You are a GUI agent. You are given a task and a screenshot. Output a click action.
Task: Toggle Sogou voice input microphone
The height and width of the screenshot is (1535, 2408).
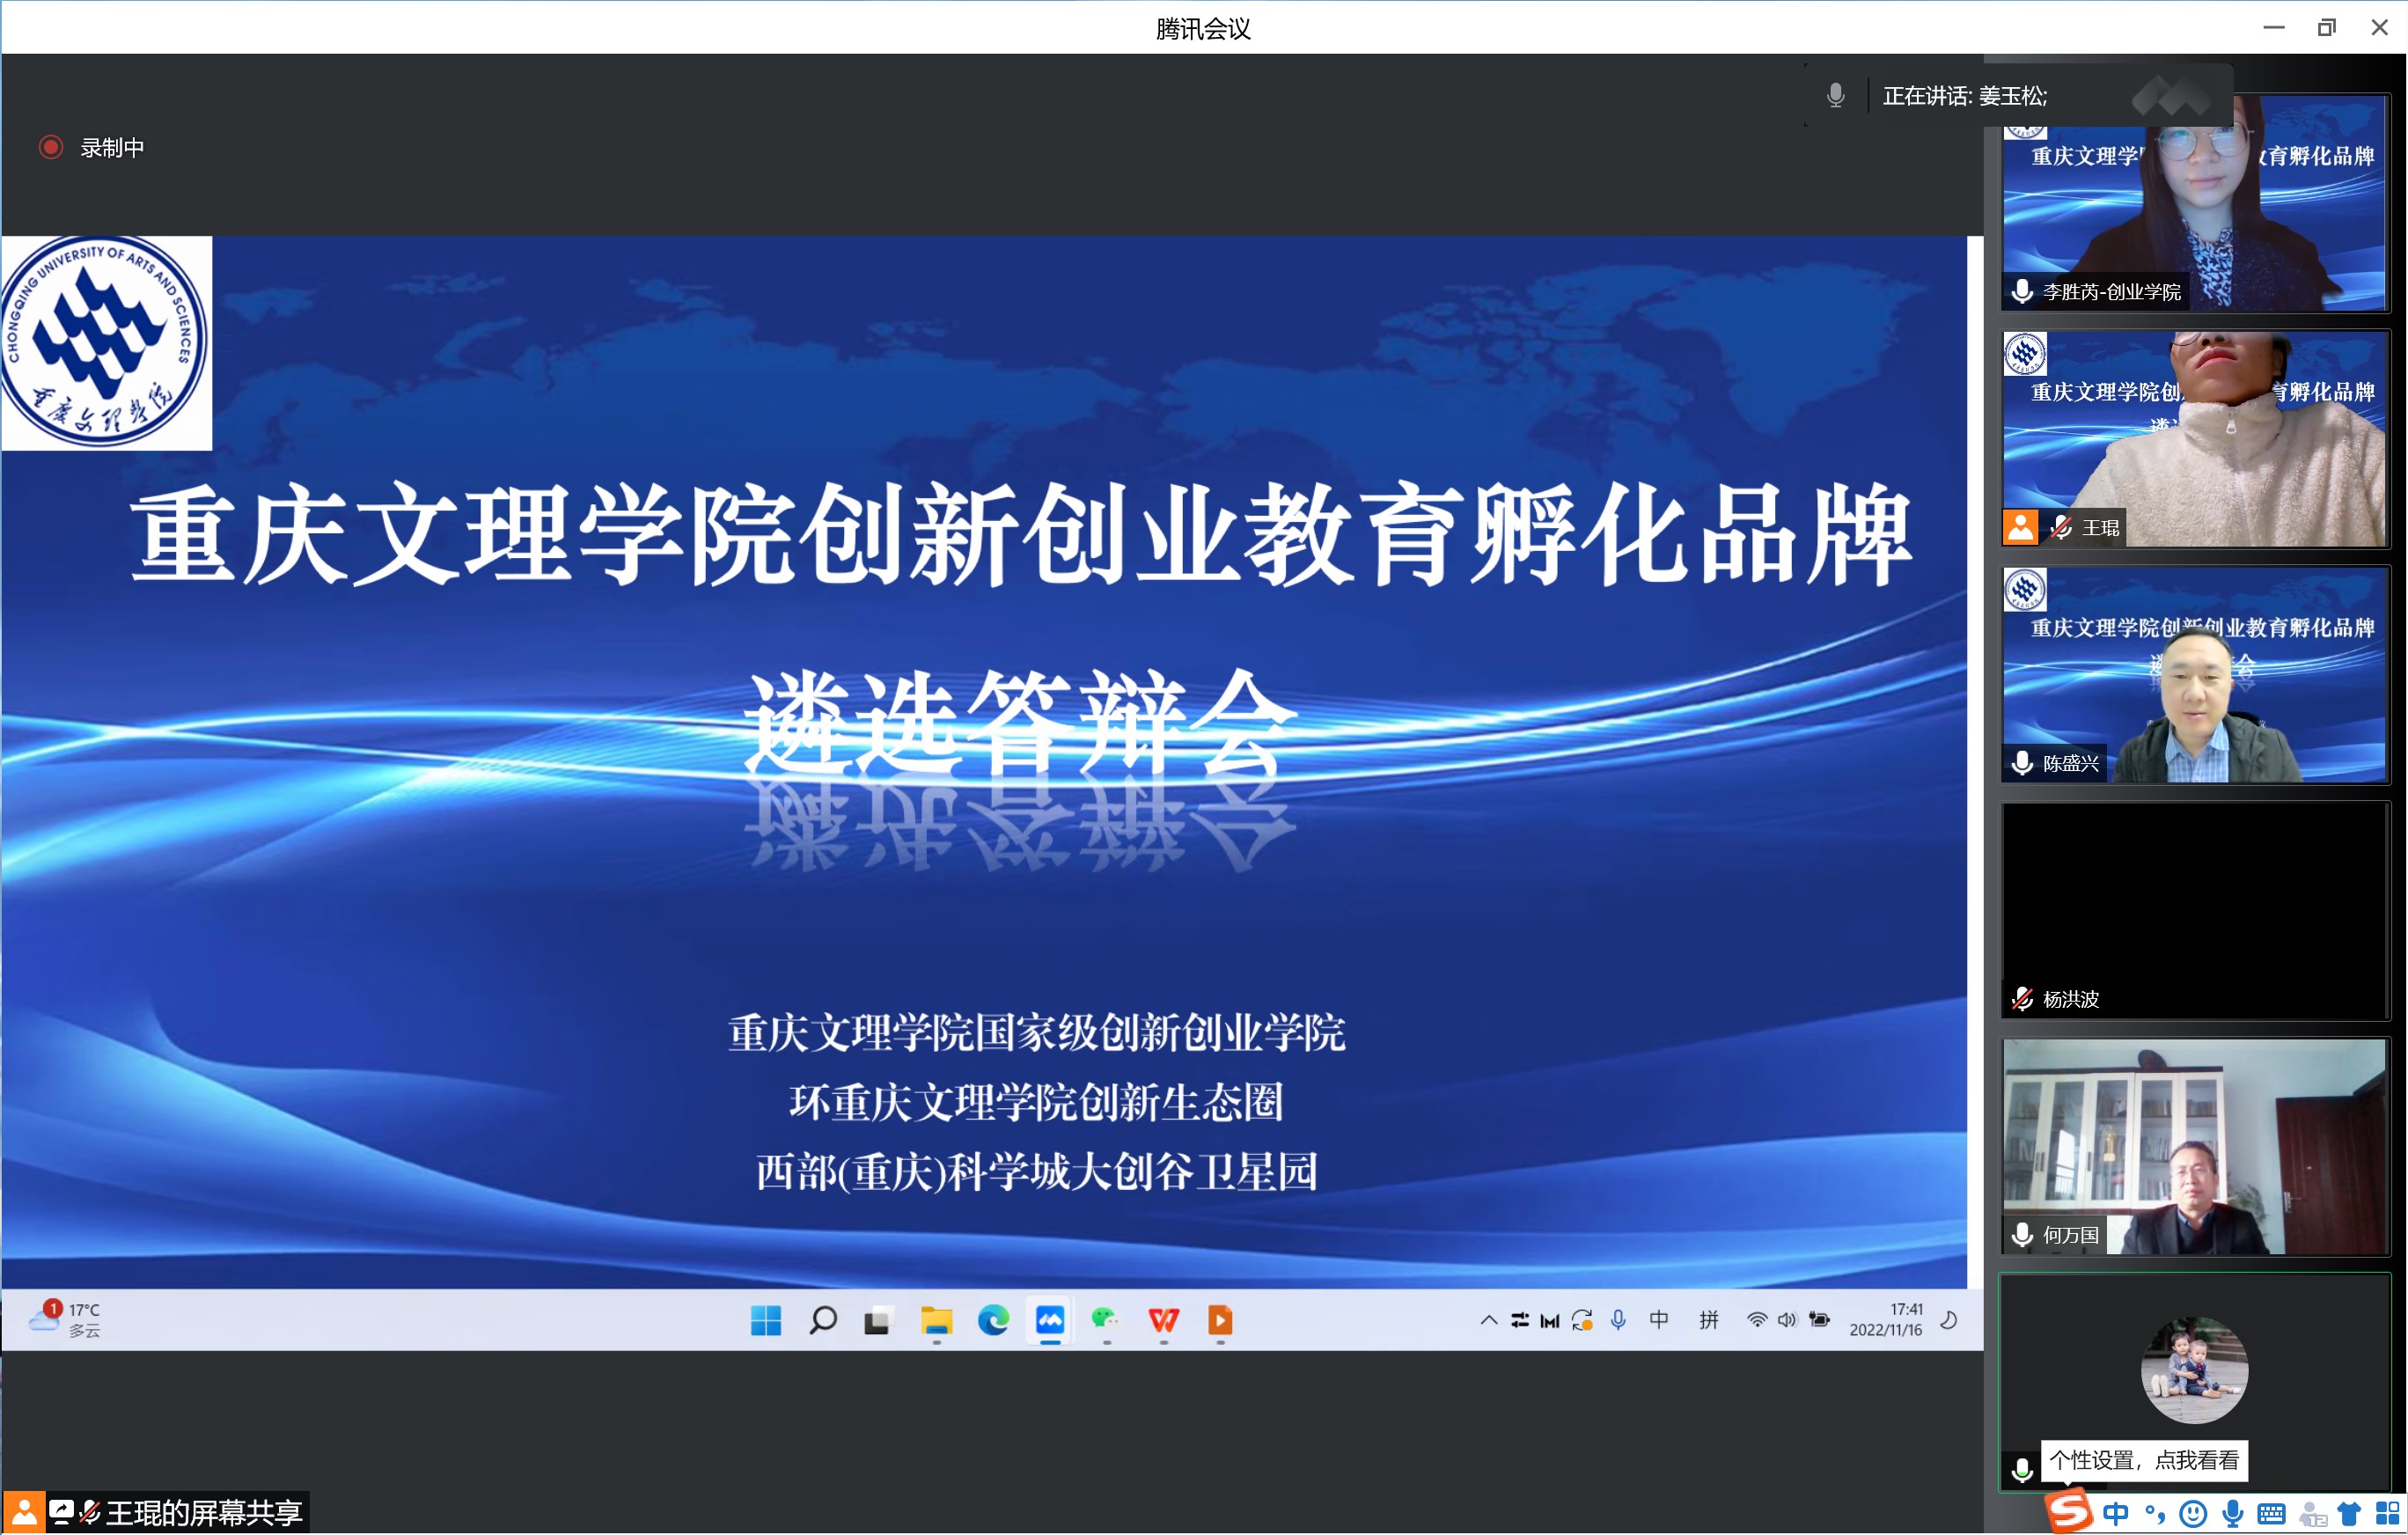[x=2232, y=1514]
